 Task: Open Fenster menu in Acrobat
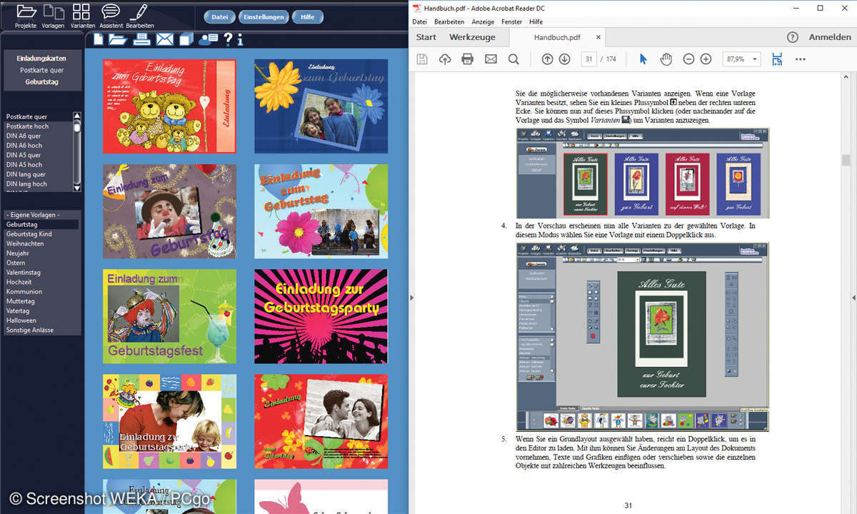[x=512, y=22]
